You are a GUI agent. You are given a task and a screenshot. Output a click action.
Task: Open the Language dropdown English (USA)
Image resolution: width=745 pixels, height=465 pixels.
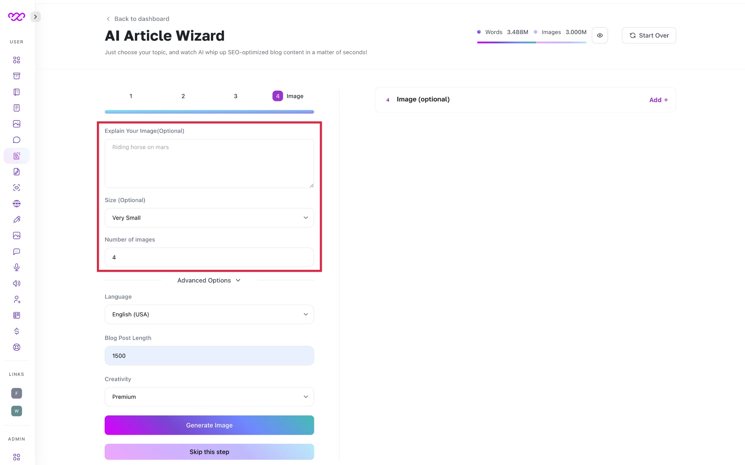click(209, 314)
